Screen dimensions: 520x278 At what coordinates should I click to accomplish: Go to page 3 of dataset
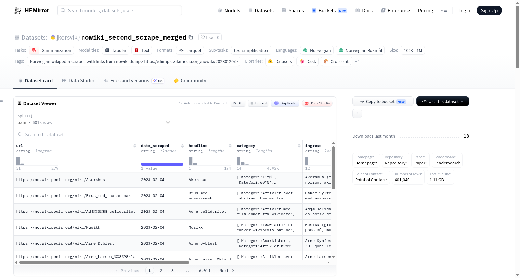coord(172,271)
